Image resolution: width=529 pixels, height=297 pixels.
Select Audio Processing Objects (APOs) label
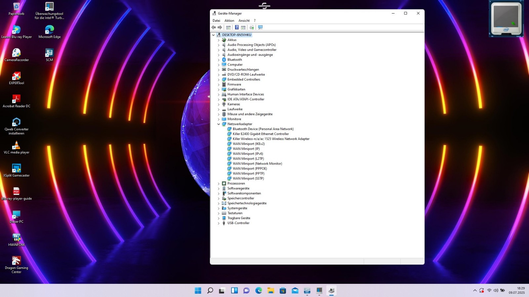pyautogui.click(x=251, y=45)
